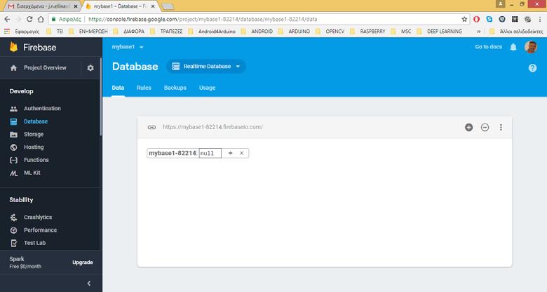Viewport: 547px width, 292px height.
Task: Switch to the Gmail browser tab
Action: tap(41, 6)
